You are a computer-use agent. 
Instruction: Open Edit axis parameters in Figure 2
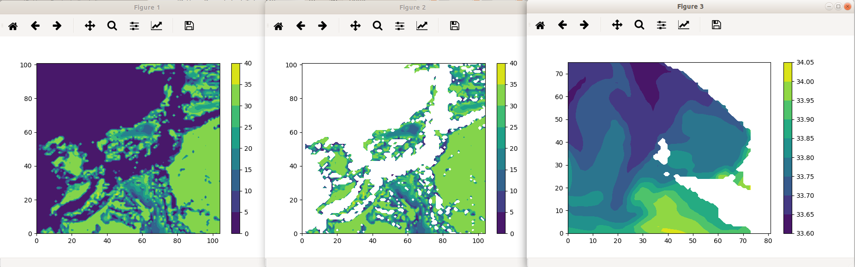(422, 26)
